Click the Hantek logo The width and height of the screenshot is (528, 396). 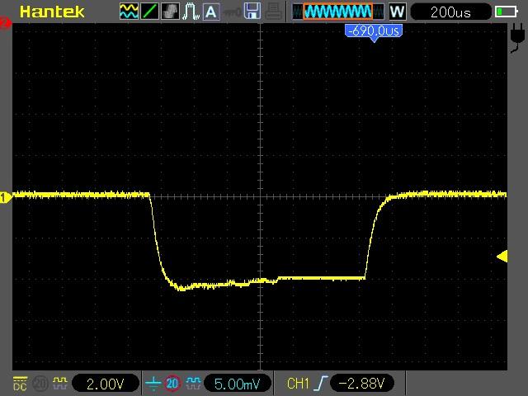pyautogui.click(x=52, y=12)
